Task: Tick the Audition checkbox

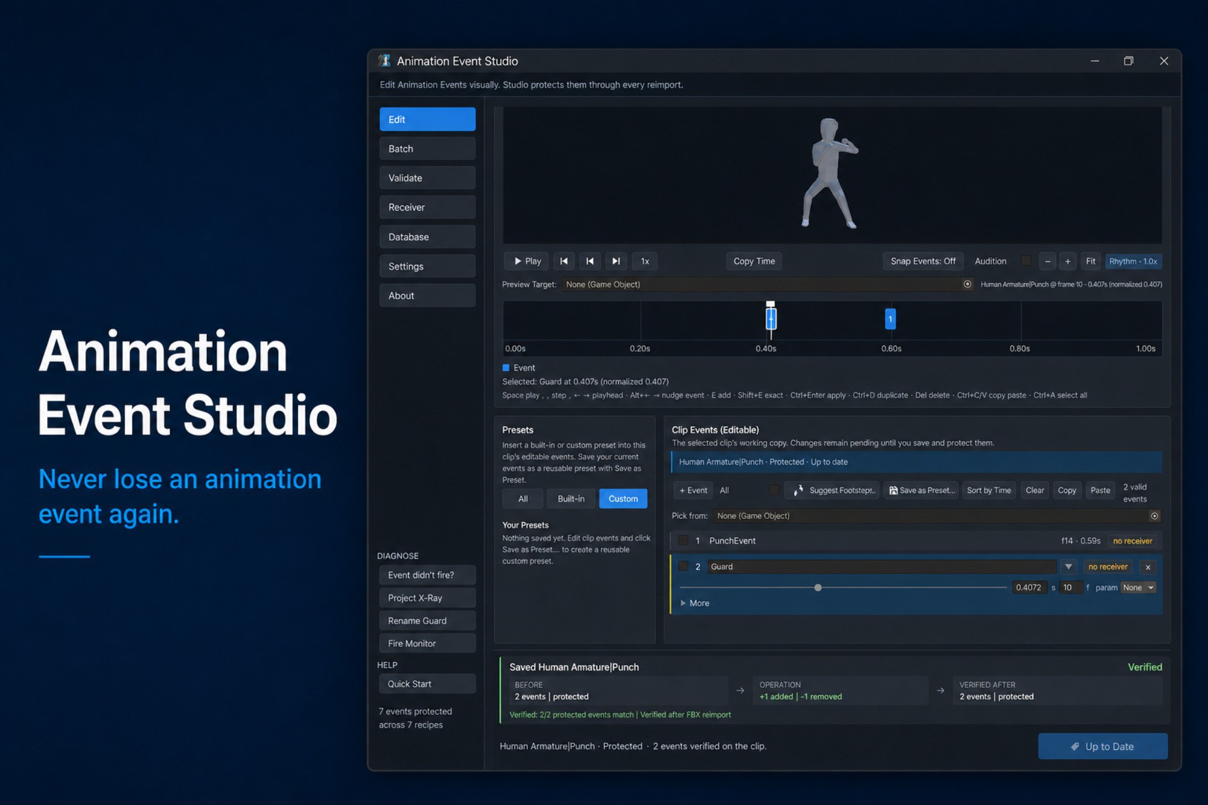Action: [1026, 261]
